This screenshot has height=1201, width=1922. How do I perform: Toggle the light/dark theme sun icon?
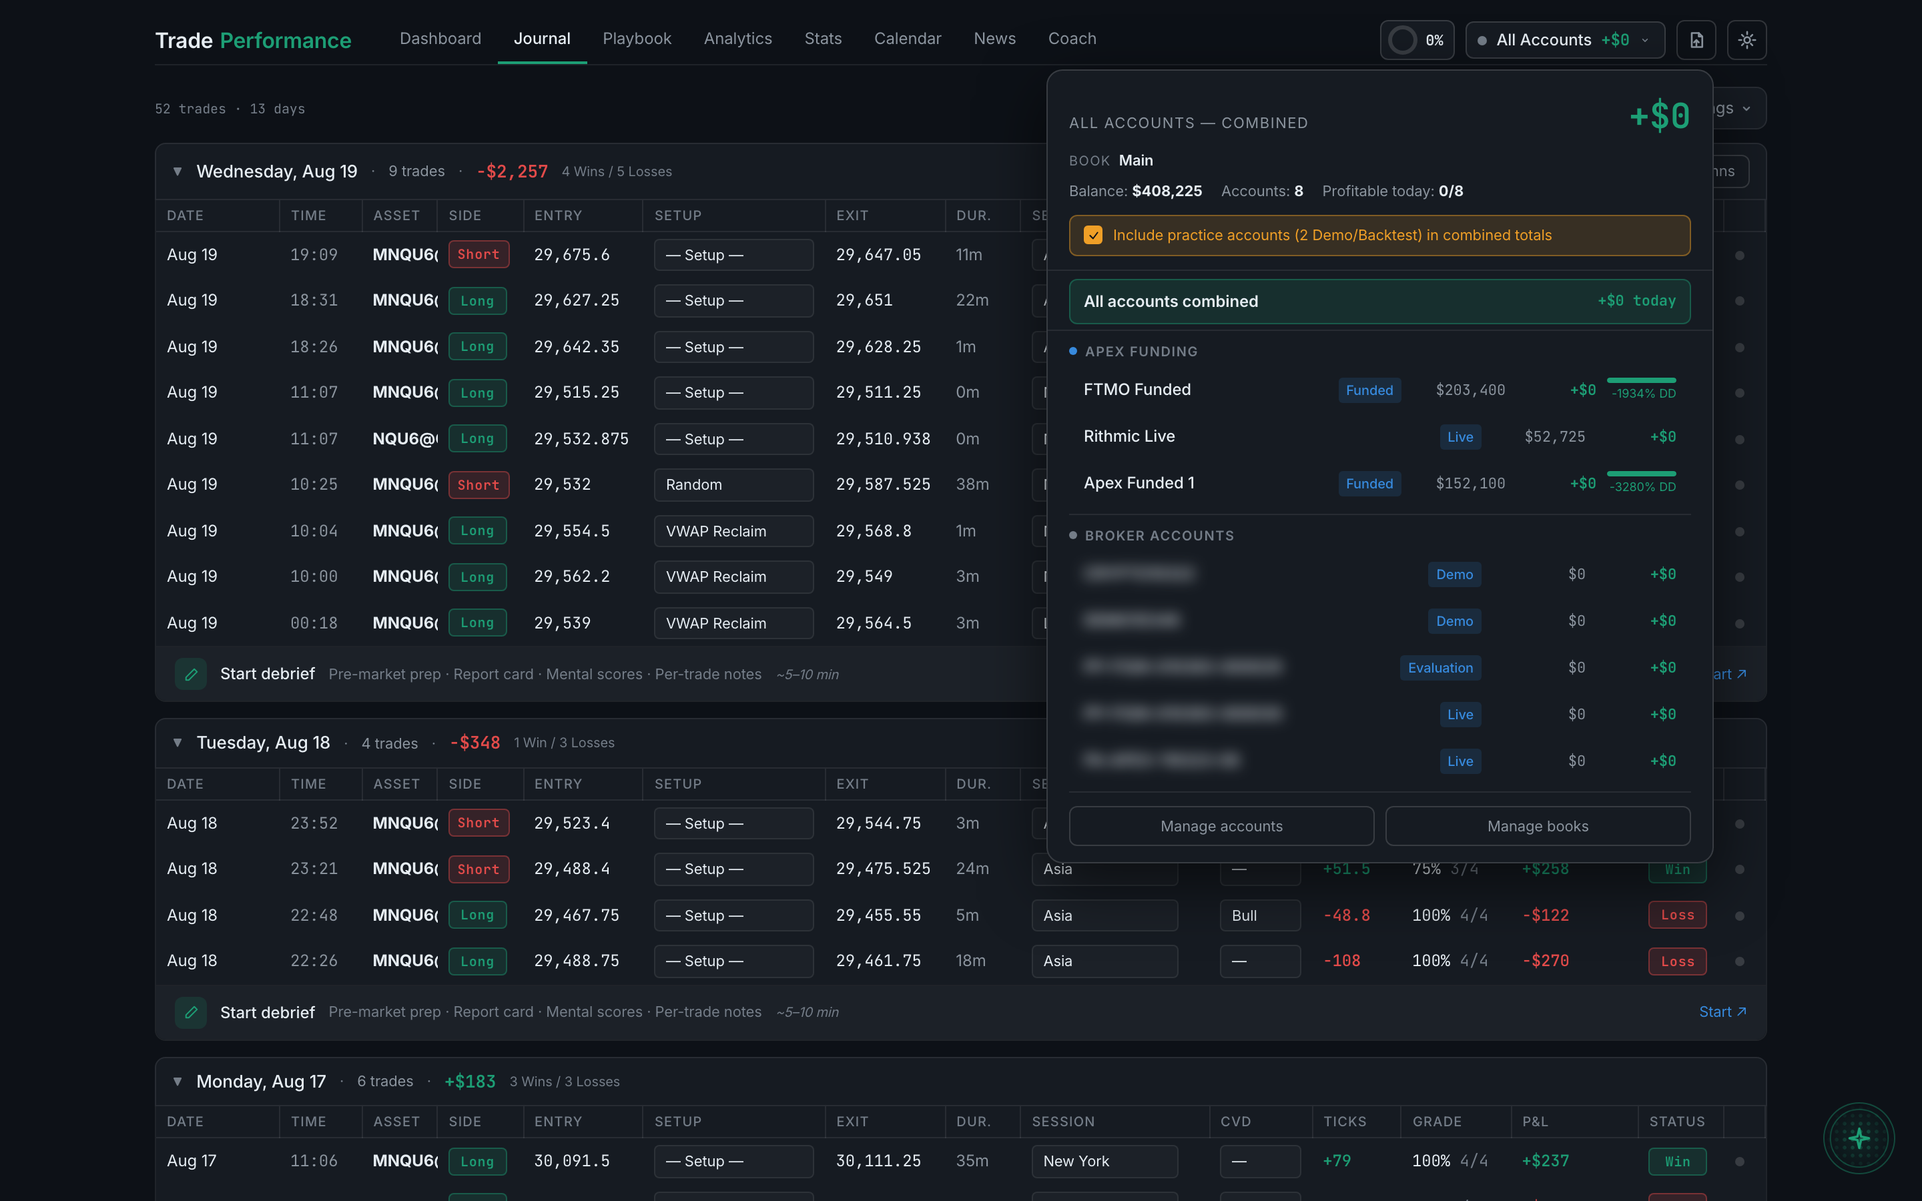coord(1746,40)
